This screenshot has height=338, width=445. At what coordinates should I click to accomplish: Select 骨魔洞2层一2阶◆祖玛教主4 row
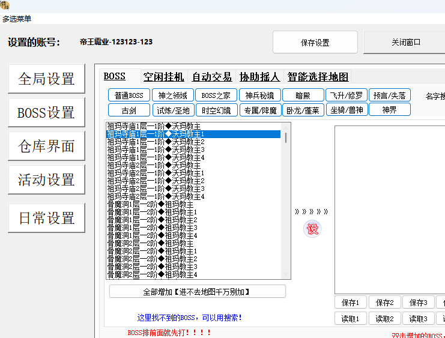click(x=193, y=275)
